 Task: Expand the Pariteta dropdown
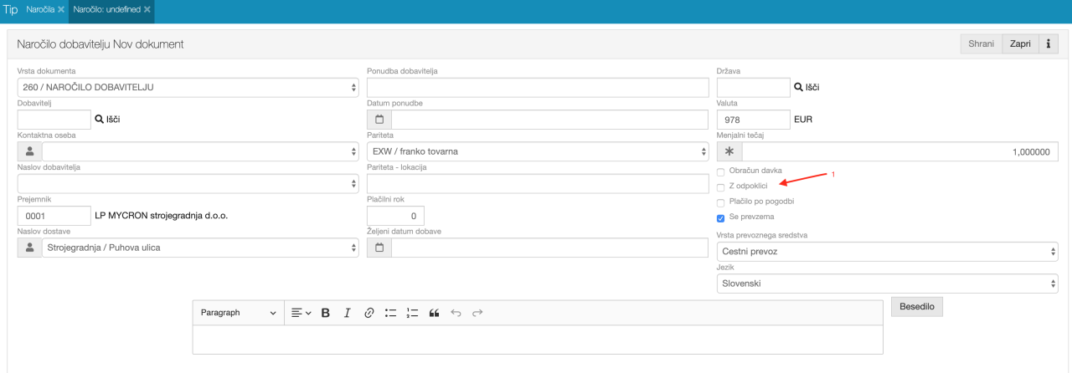[538, 151]
